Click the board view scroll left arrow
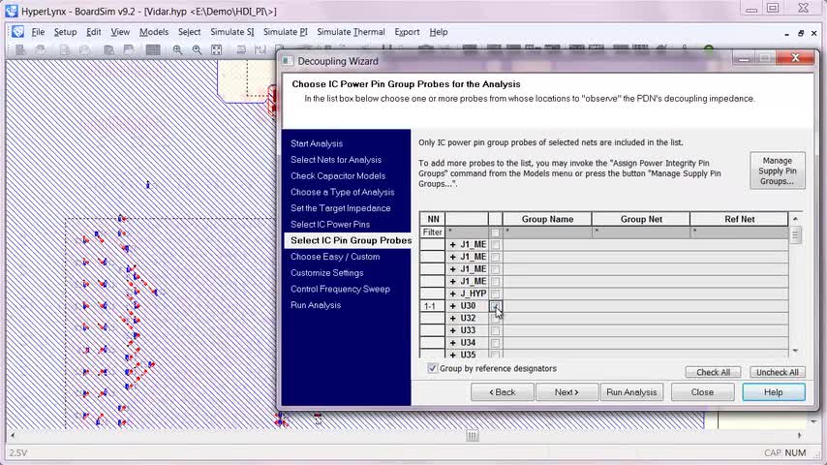This screenshot has width=827, height=465. [13, 435]
